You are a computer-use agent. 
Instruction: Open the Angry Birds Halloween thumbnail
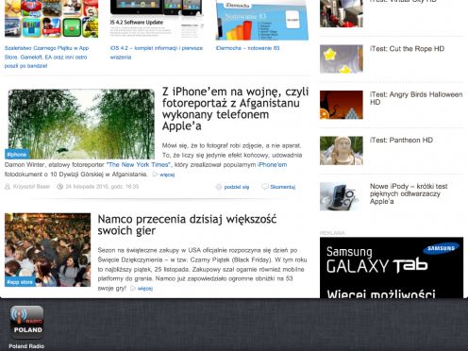[342, 105]
